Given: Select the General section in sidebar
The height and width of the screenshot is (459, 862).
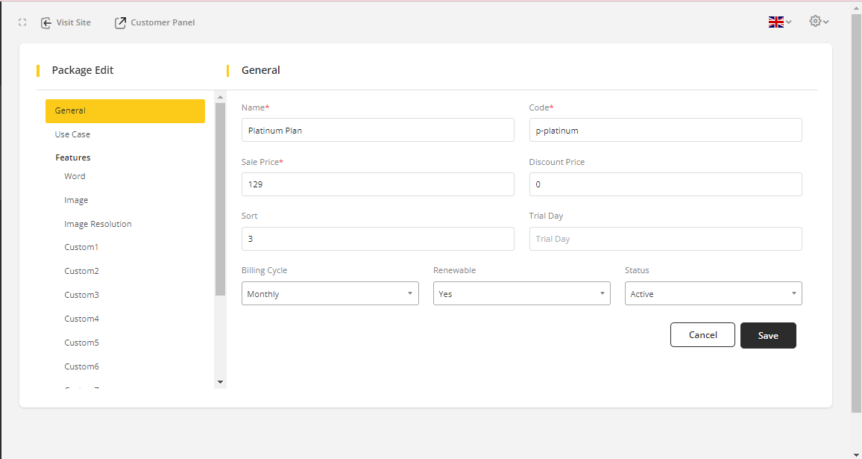Looking at the screenshot, I should (x=125, y=110).
